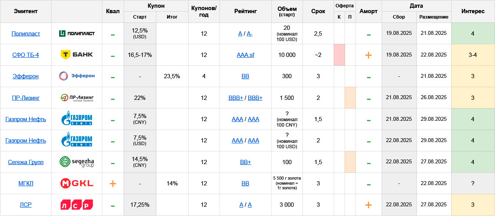
Task: Click the Рейтинг column header
Action: pos(245,11)
